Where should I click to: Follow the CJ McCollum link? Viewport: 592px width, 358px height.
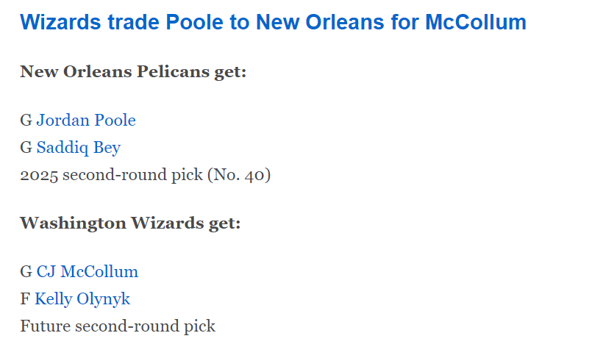88,272
